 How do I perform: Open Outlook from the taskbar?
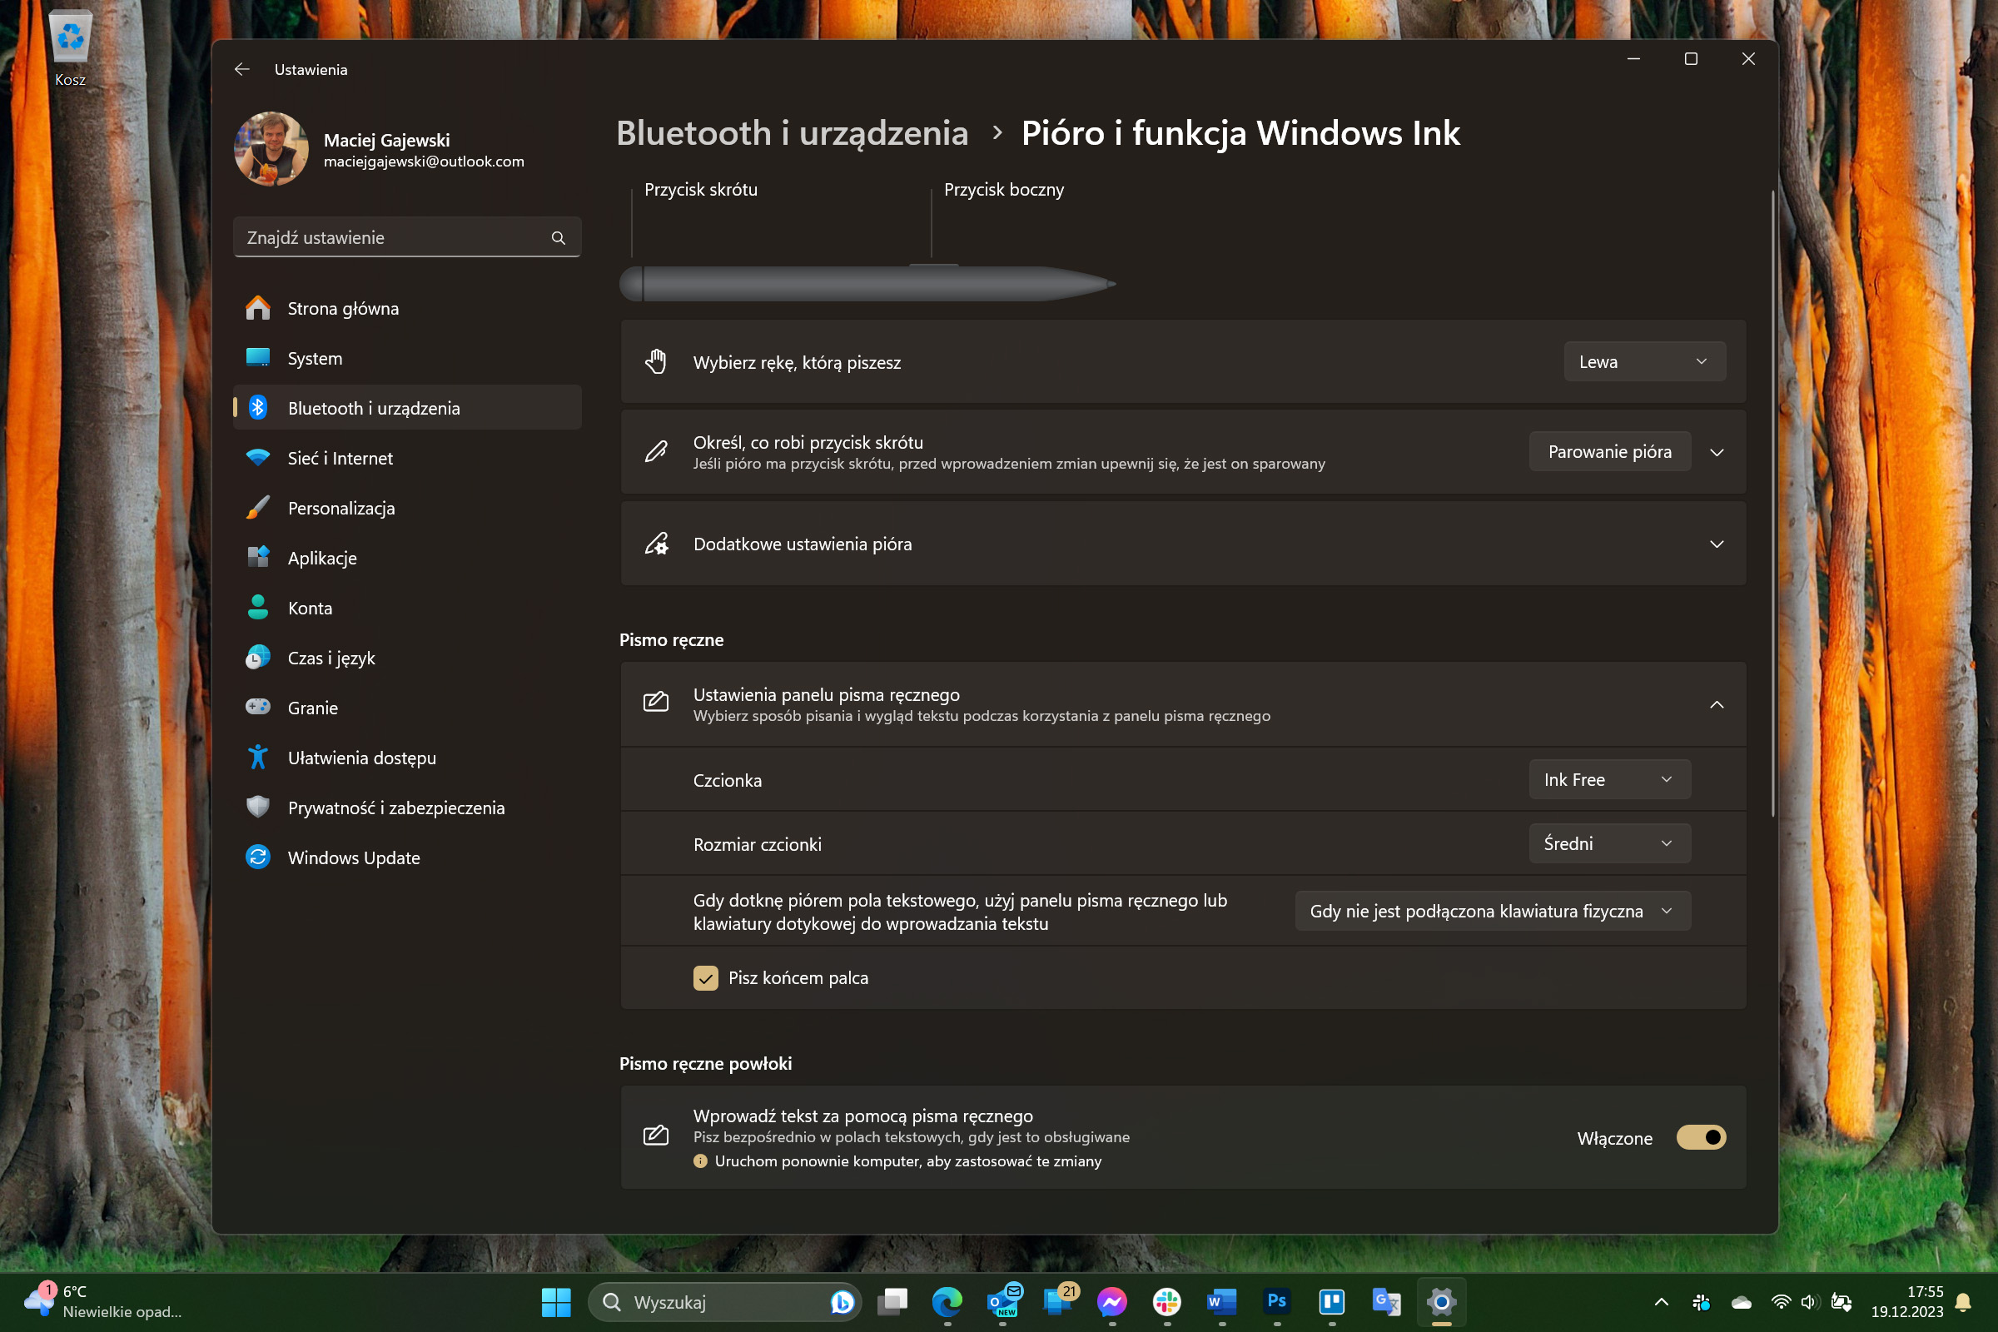coord(1002,1302)
